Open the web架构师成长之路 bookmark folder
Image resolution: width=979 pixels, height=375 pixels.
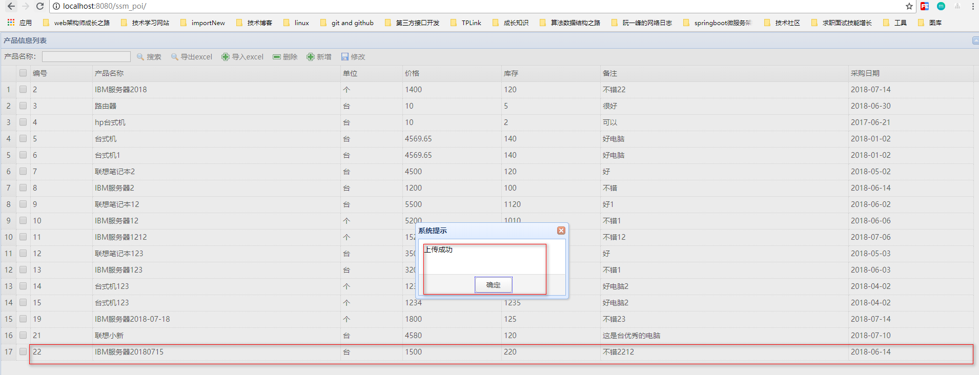76,23
